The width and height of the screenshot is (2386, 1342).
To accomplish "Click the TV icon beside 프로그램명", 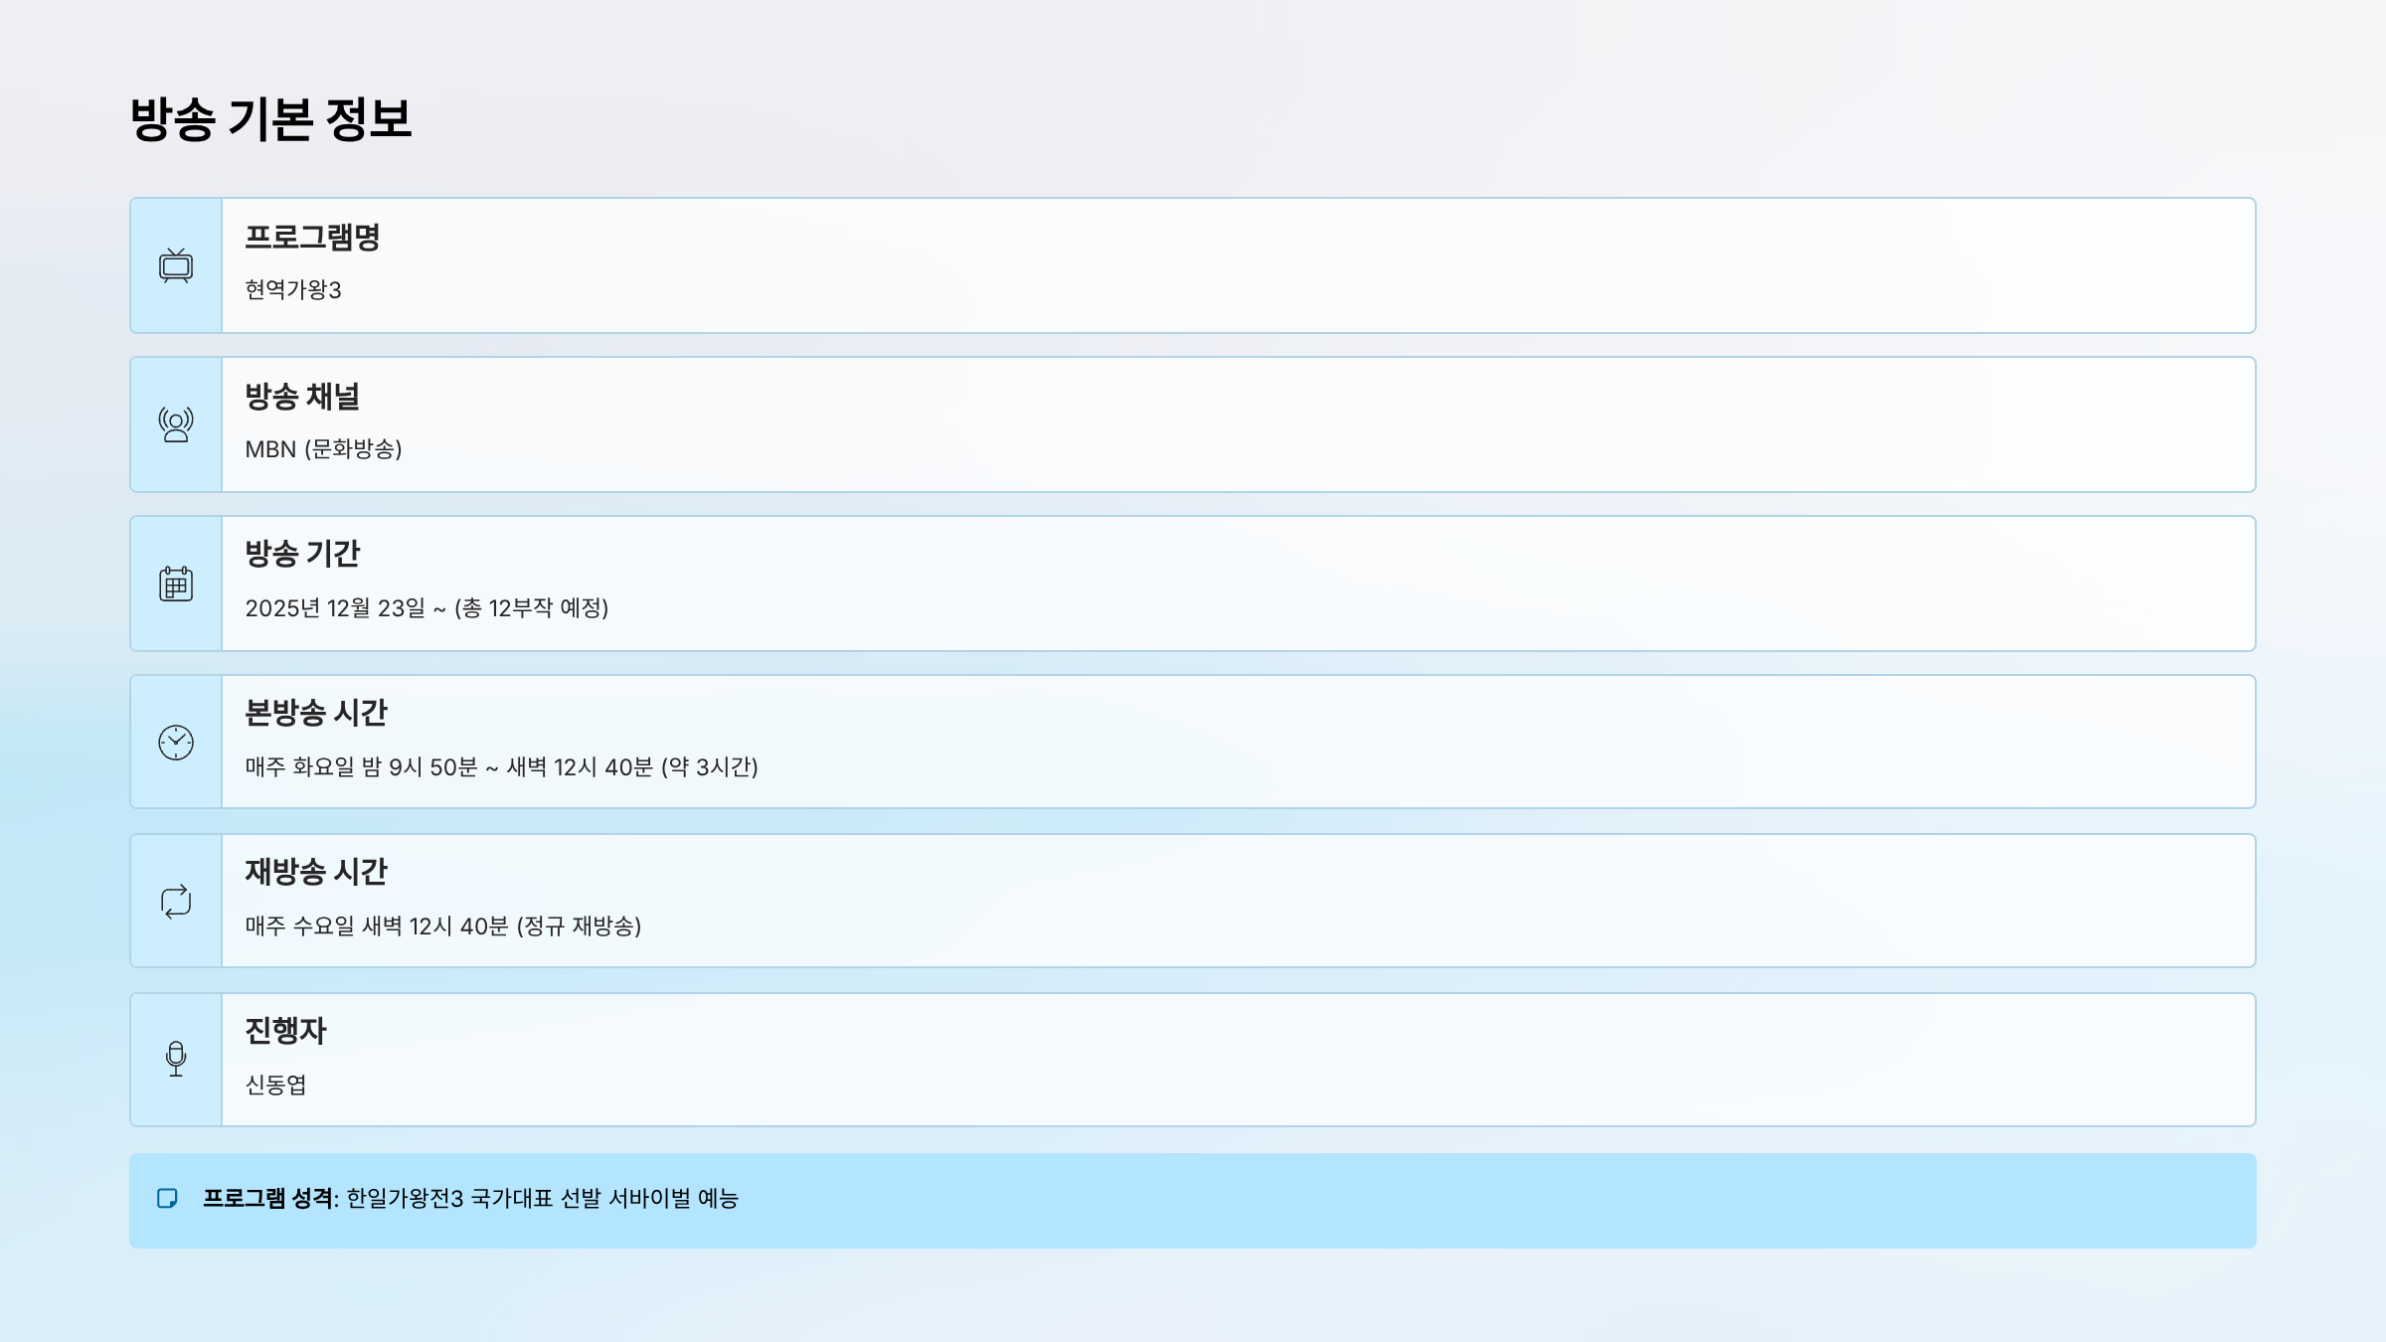I will point(176,266).
